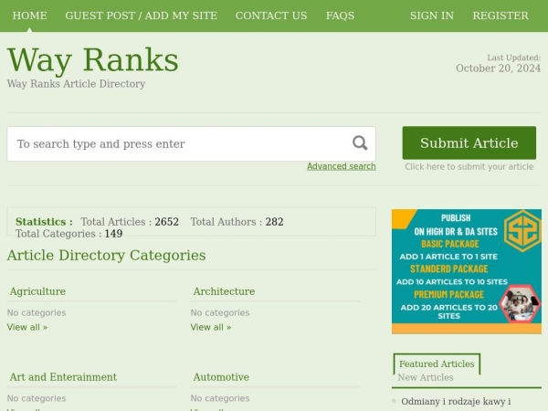Click the Submit Article button

(469, 142)
